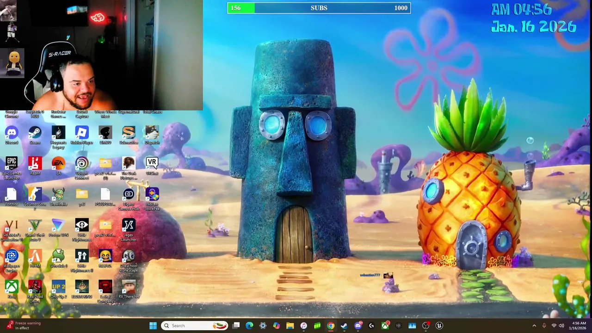Viewport: 592px width, 333px height.
Task: Select the Dispatch game icon
Action: 152,136
